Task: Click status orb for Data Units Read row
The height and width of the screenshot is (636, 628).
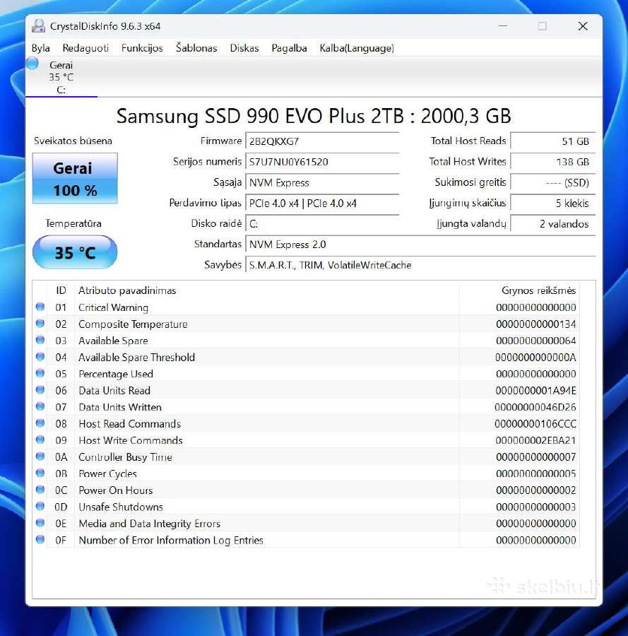Action: click(x=40, y=390)
